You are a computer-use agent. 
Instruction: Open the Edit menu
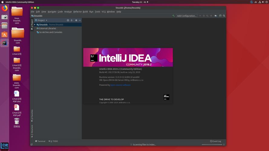(x=38, y=12)
